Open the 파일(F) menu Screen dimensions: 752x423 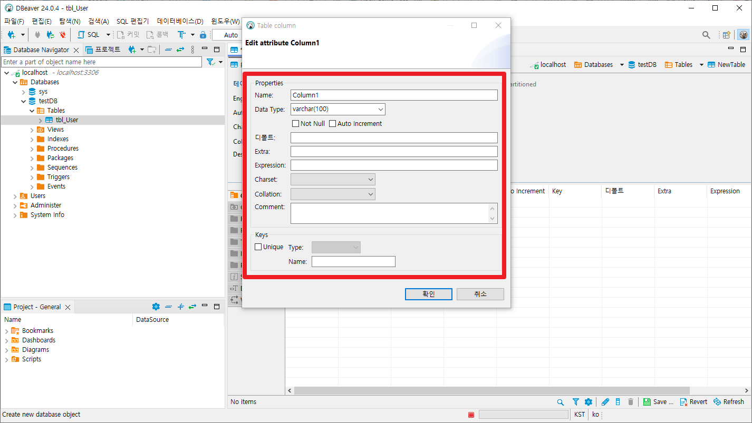tap(14, 21)
